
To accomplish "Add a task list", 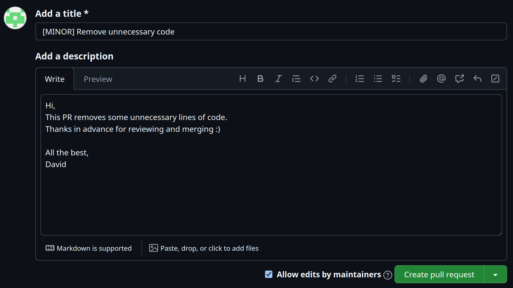I will click(x=396, y=79).
